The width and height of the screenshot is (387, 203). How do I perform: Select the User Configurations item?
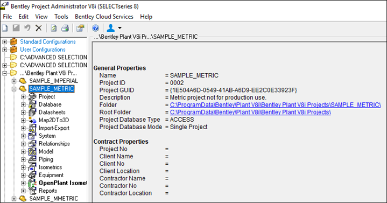(43, 50)
